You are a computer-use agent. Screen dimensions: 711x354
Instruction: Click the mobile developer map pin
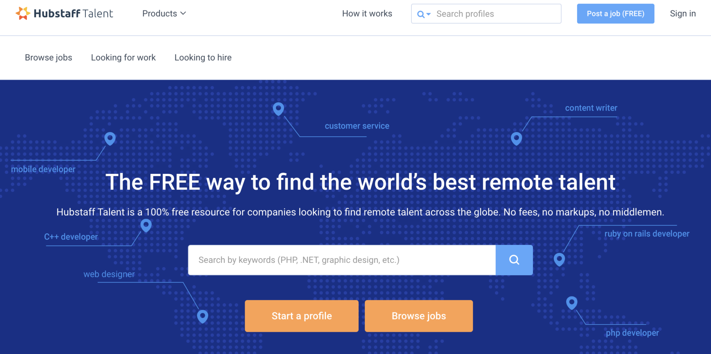[110, 139]
